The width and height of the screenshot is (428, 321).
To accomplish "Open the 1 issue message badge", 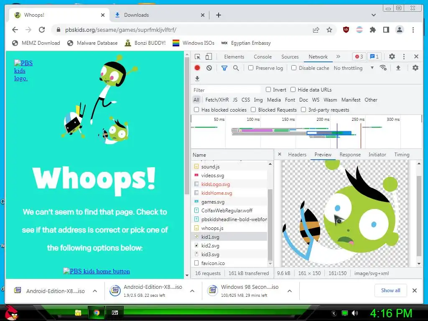I will coord(374,56).
